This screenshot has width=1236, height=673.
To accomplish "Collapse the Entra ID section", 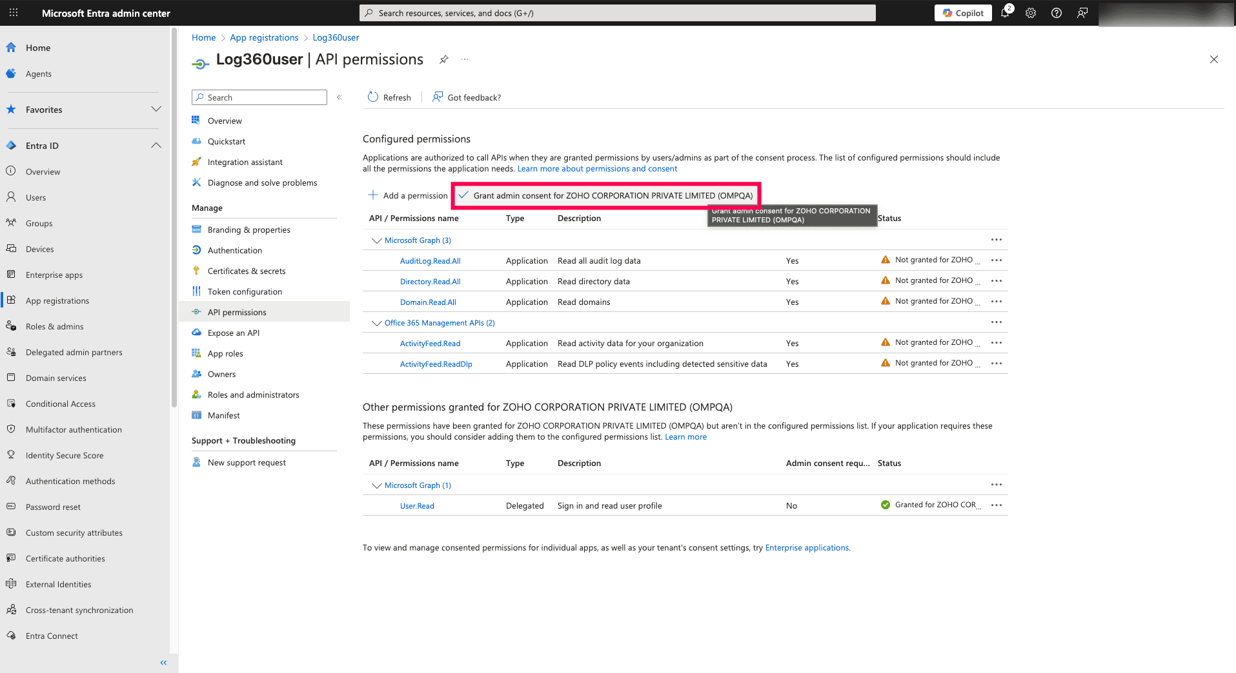I will [156, 145].
